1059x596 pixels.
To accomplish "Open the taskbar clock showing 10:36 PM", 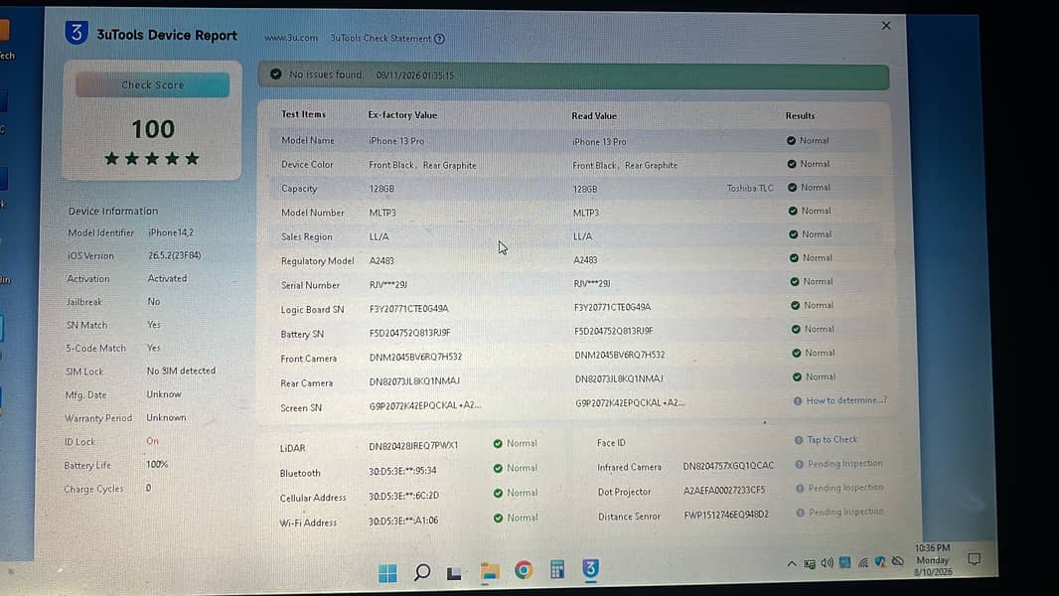I will 933,559.
